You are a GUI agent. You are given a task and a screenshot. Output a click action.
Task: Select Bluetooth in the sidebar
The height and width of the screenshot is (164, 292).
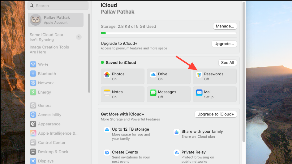coord(47,74)
